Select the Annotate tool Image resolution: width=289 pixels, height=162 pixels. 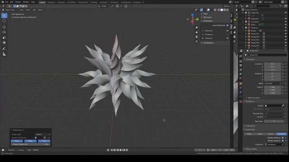point(4,49)
